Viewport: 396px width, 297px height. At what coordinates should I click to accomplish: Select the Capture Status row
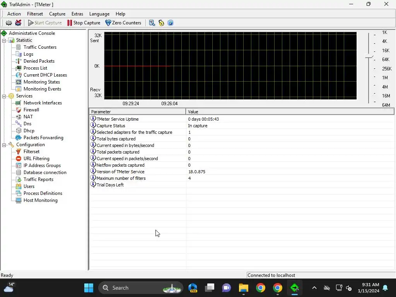click(242, 126)
